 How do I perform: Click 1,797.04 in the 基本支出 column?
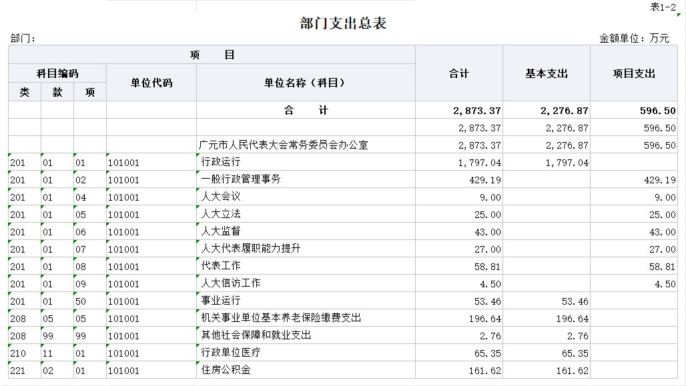click(x=567, y=163)
